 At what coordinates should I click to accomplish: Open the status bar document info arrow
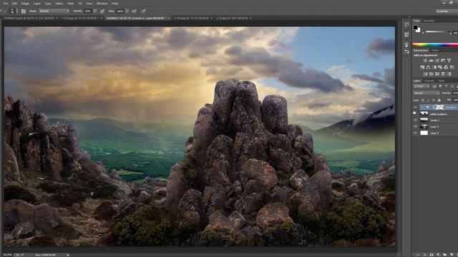click(68, 255)
